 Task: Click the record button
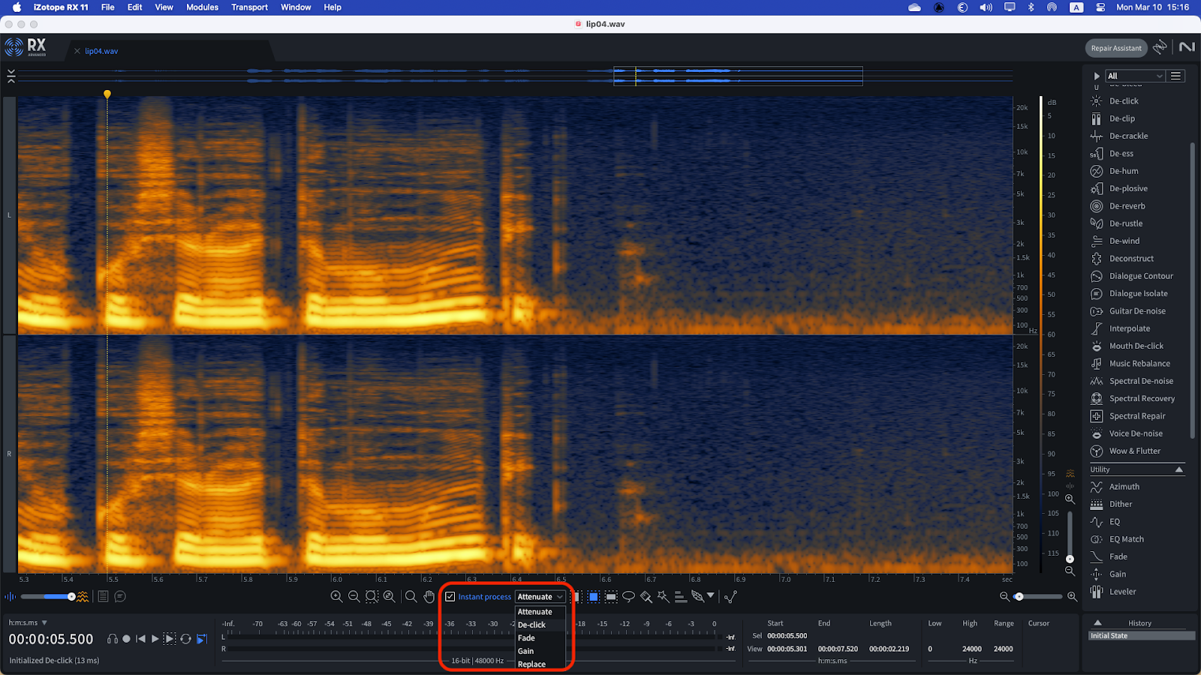pos(127,639)
